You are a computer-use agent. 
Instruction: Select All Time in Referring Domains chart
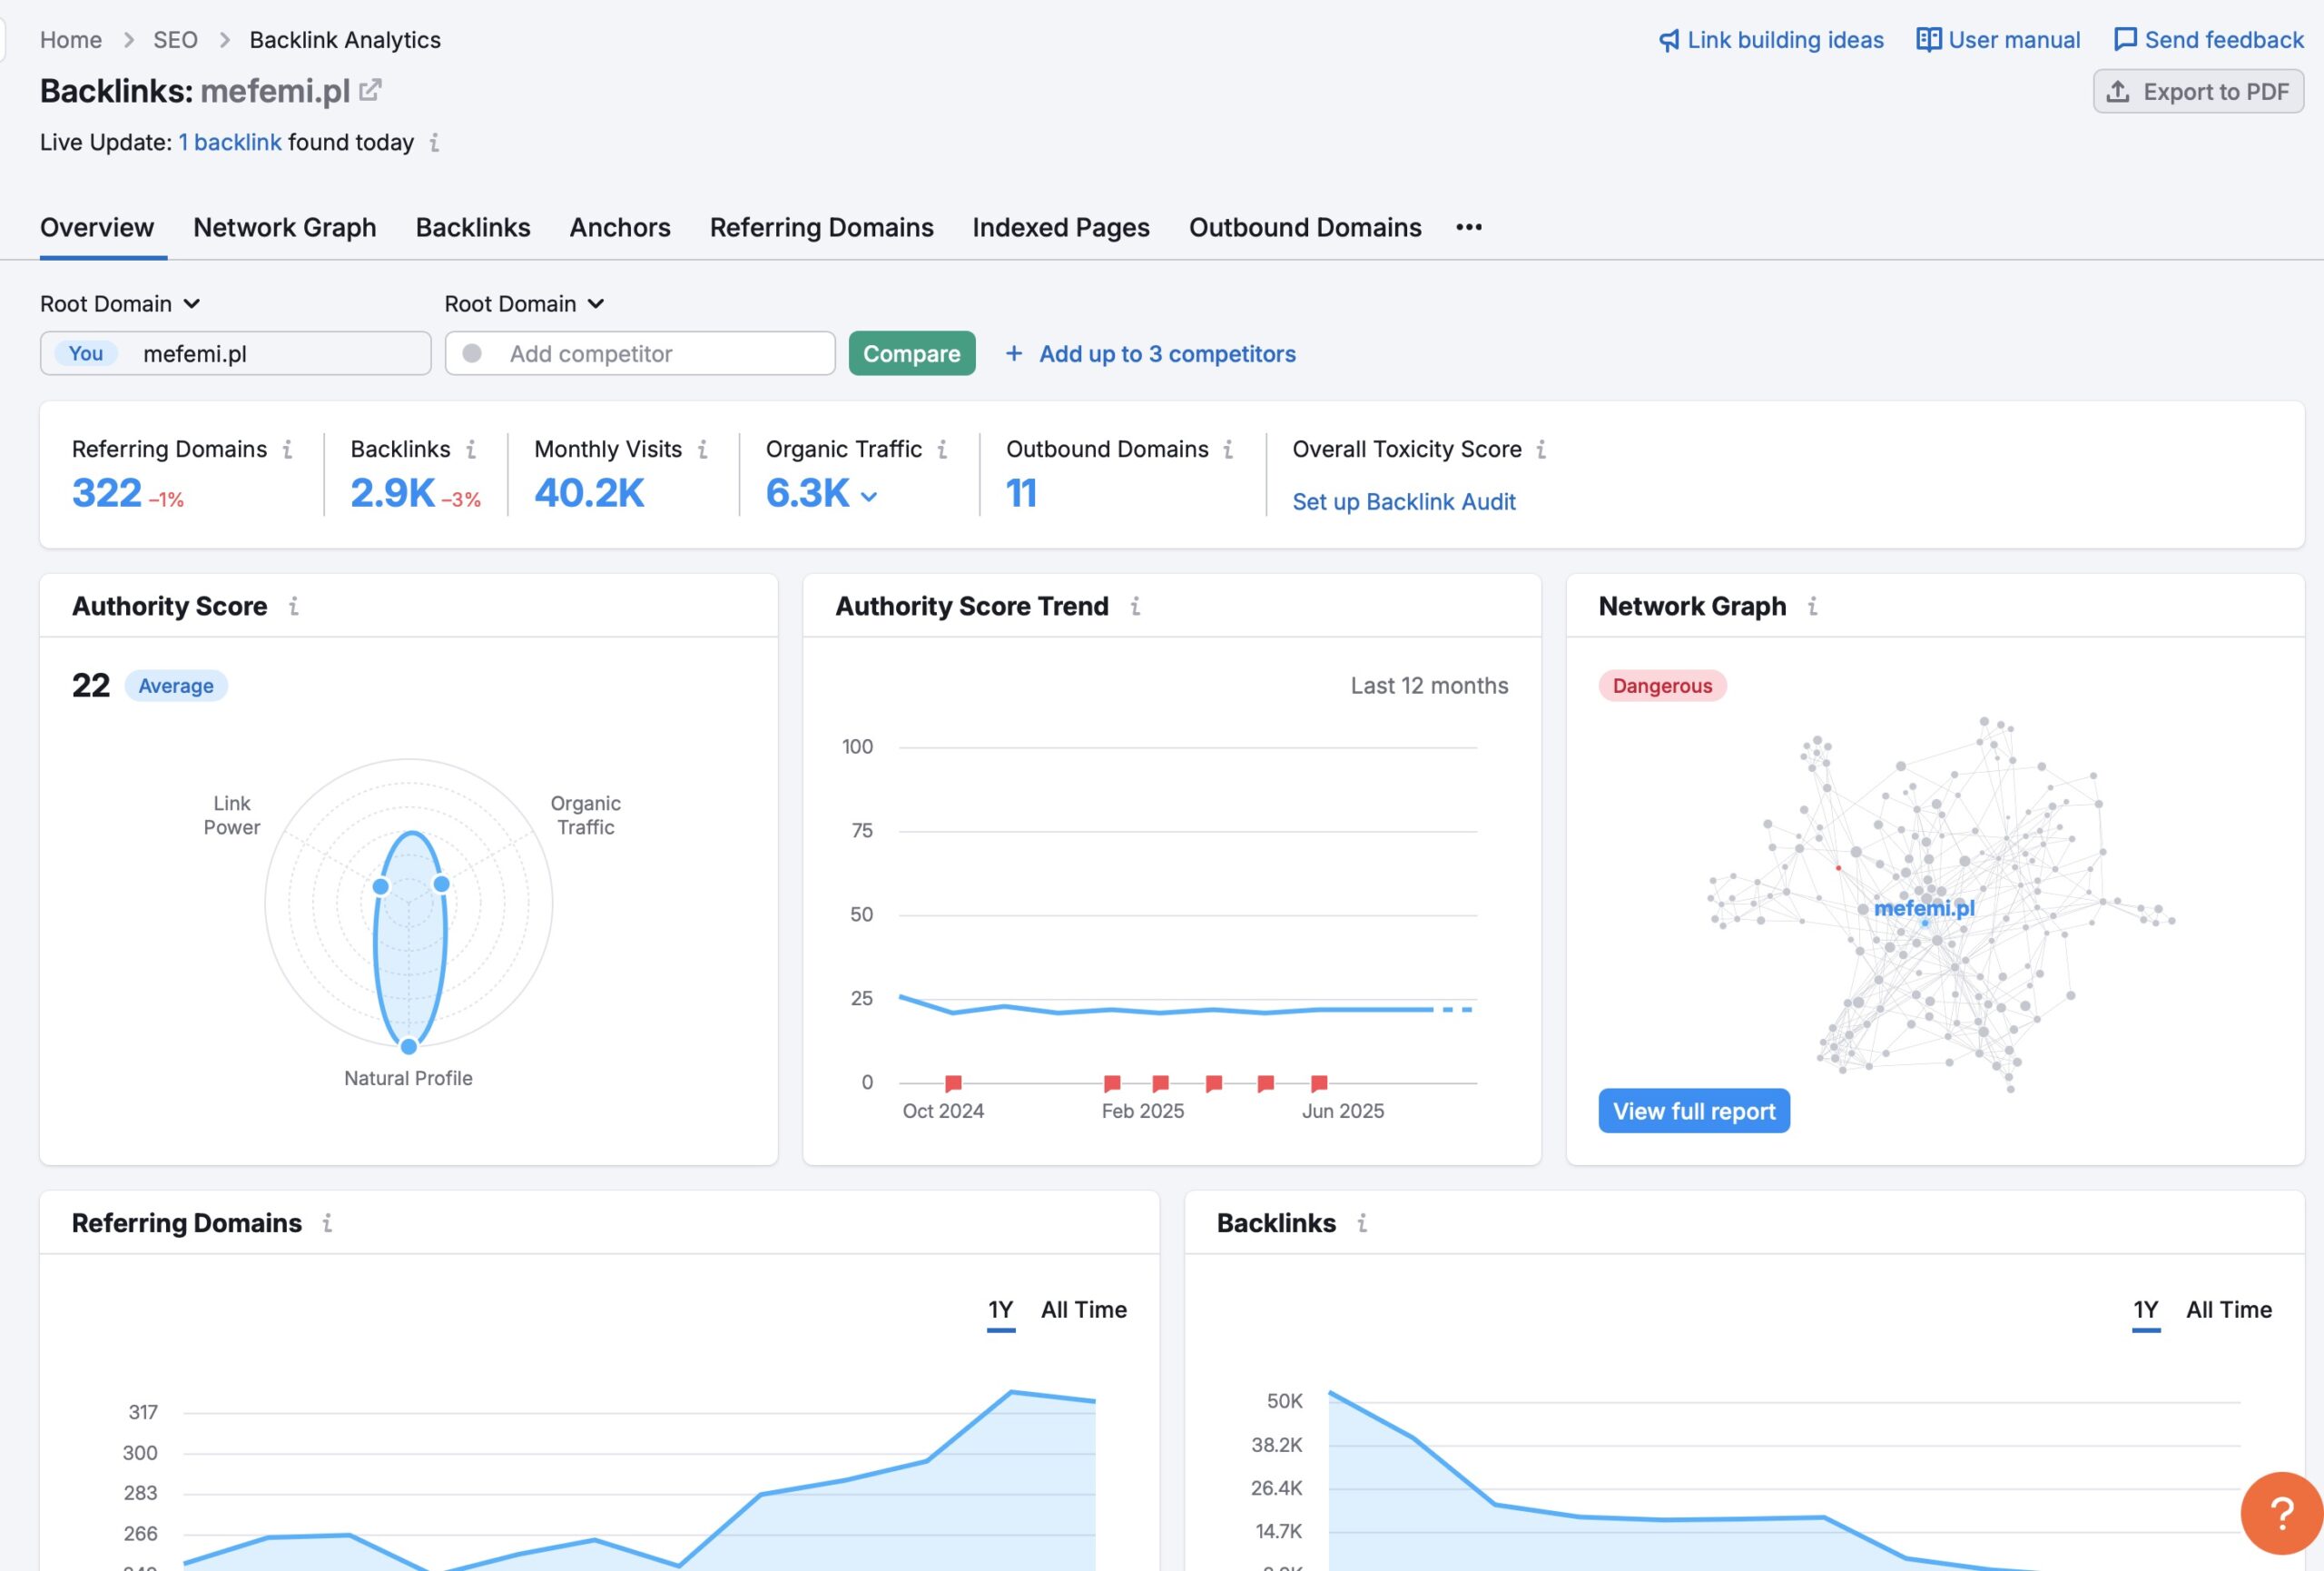tap(1084, 1310)
